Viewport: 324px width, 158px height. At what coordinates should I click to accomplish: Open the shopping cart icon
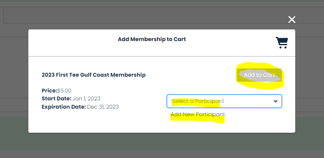pos(282,43)
